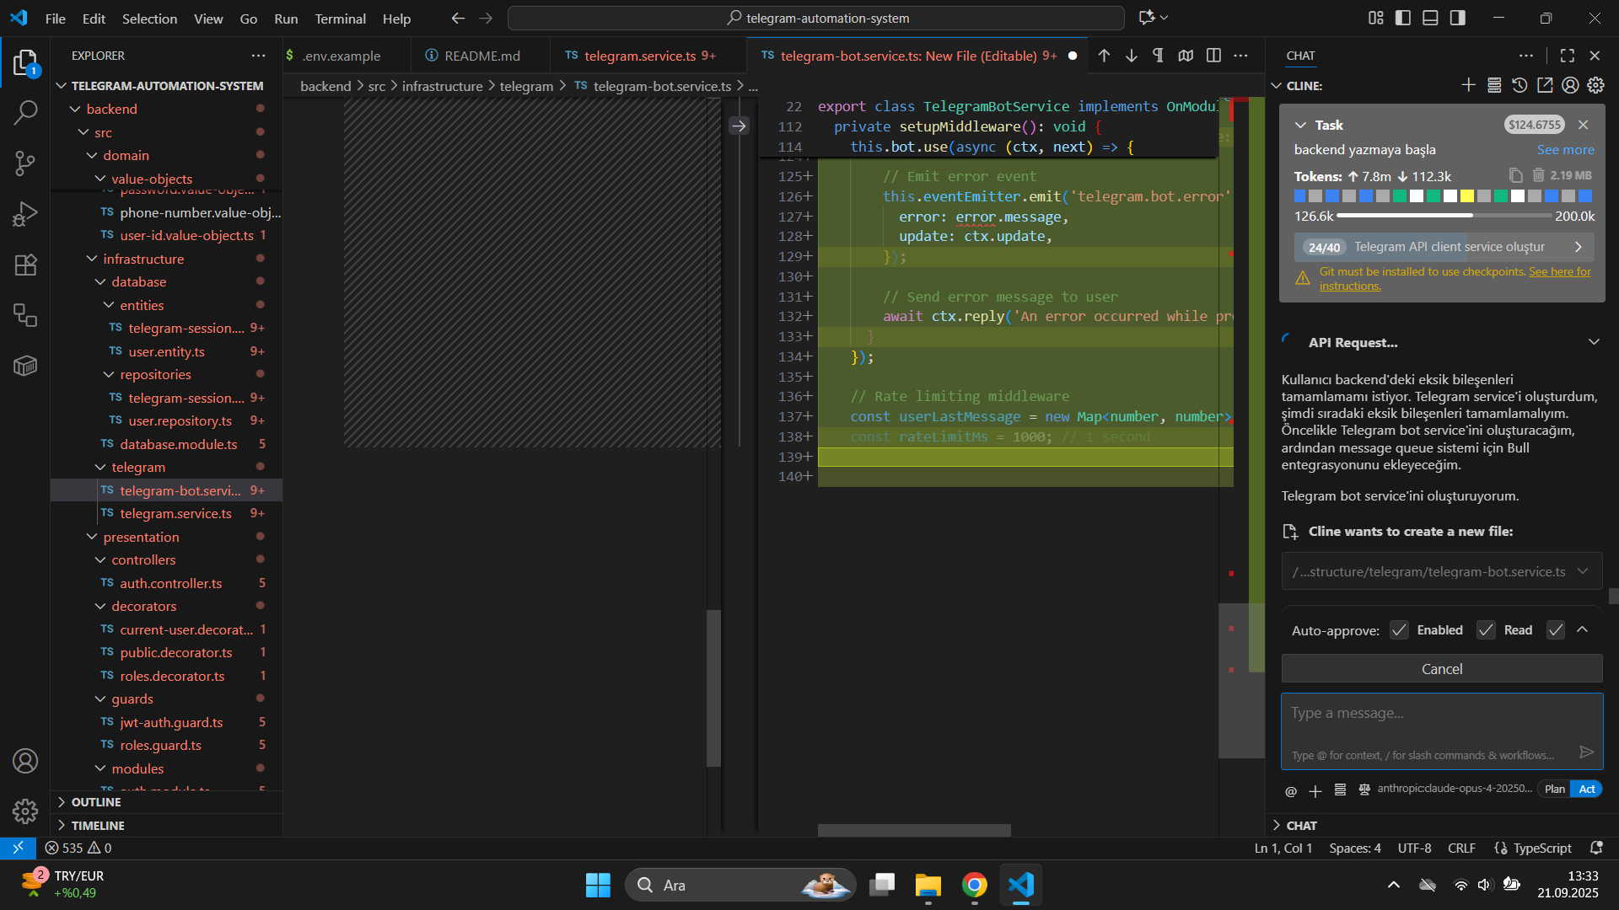The image size is (1619, 910).
Task: Open the Terminal menu
Action: (340, 19)
